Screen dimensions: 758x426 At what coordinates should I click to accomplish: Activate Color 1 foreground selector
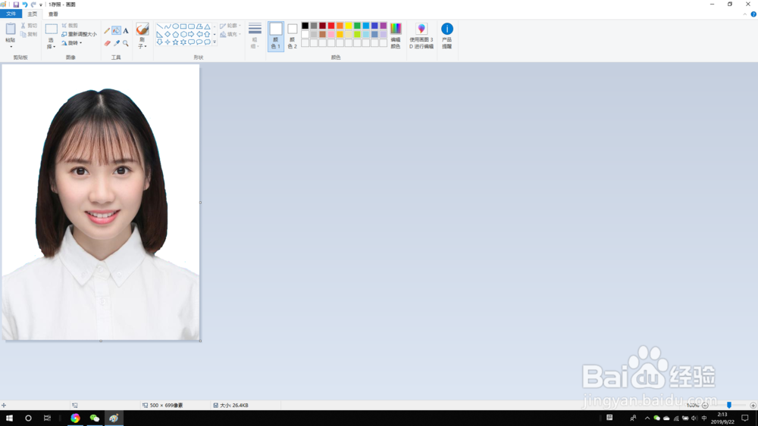tap(276, 36)
